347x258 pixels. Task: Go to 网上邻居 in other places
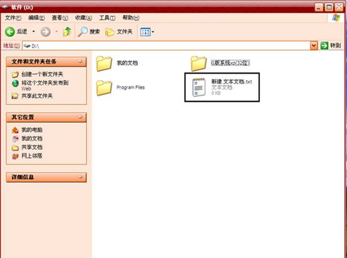point(32,156)
